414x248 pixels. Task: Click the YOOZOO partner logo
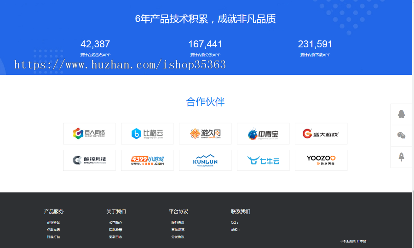(321, 160)
